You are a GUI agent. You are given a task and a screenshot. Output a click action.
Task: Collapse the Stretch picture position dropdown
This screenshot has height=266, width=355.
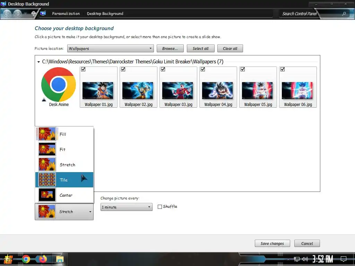(x=64, y=212)
